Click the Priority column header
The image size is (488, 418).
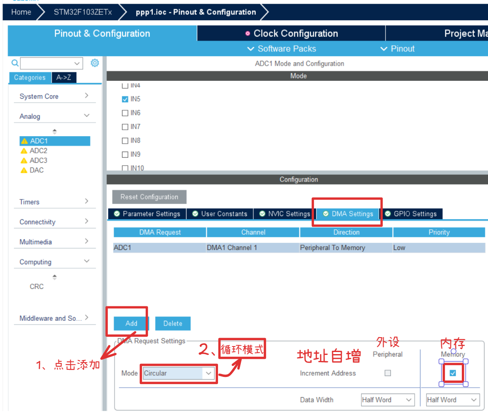point(439,232)
